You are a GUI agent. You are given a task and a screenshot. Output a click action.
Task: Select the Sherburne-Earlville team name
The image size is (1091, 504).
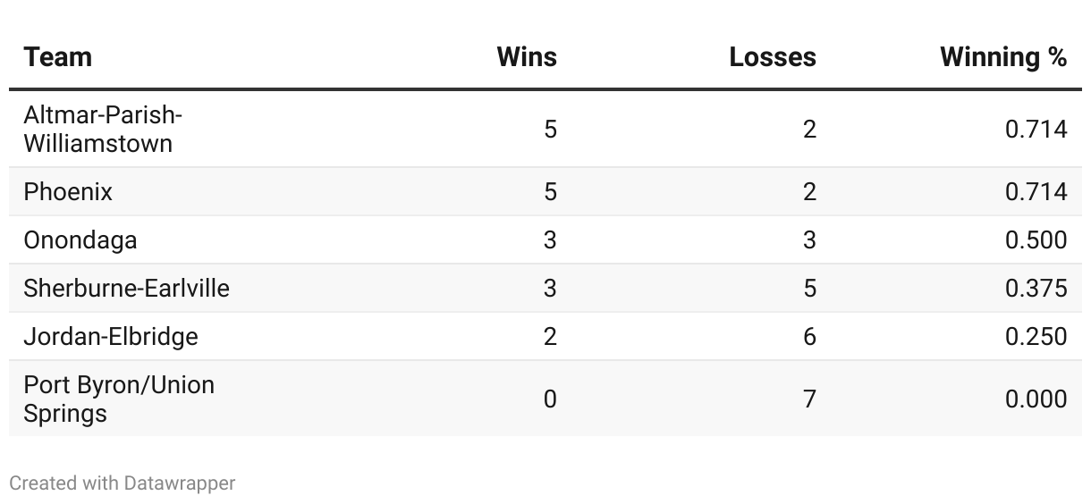coord(127,289)
